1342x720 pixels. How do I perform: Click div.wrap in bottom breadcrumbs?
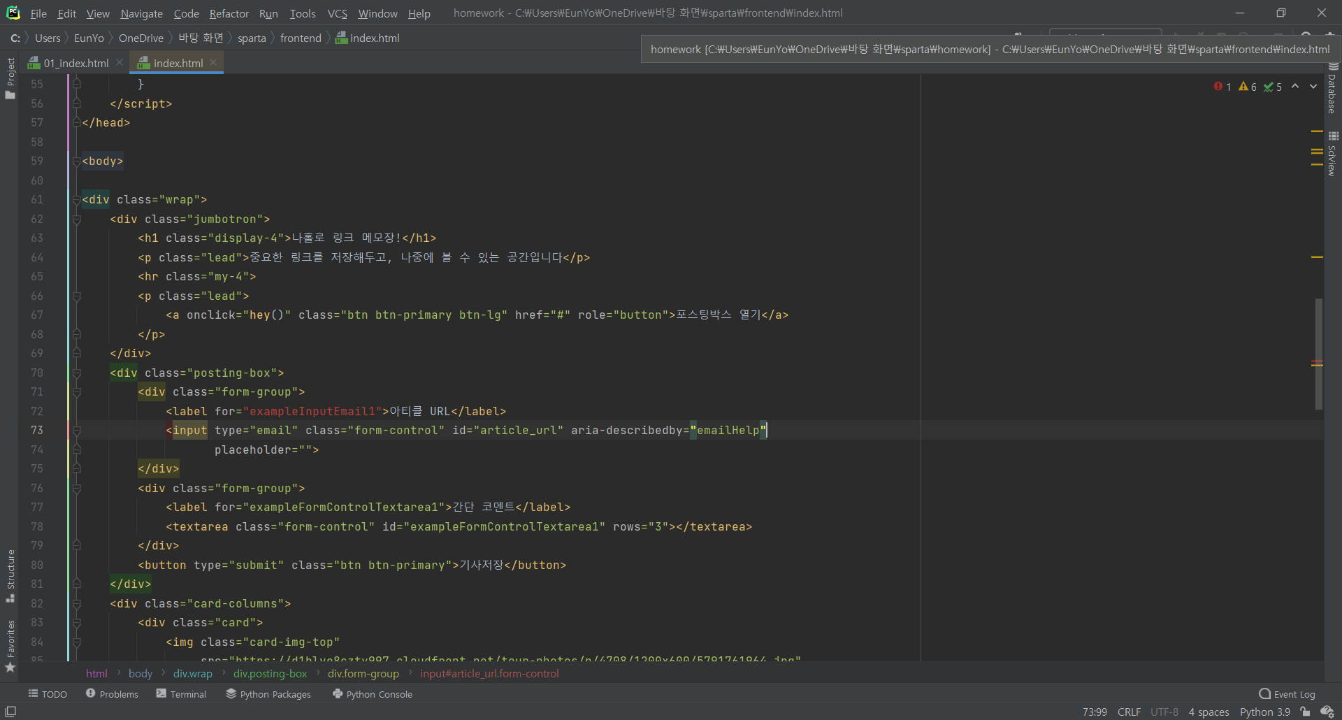193,674
